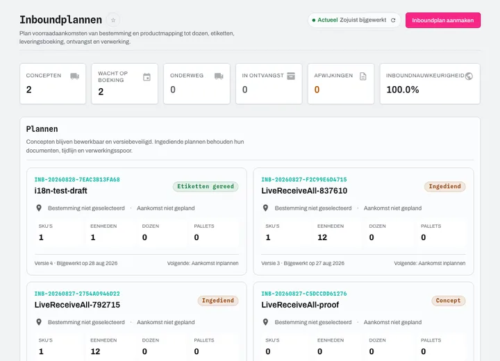
Task: Click the Concept badge on LiveReceiveAll-proof
Action: click(x=449, y=301)
